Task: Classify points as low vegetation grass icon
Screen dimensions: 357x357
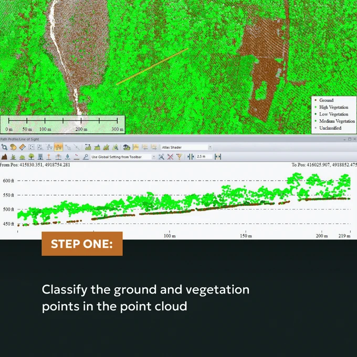Action: tap(13, 156)
